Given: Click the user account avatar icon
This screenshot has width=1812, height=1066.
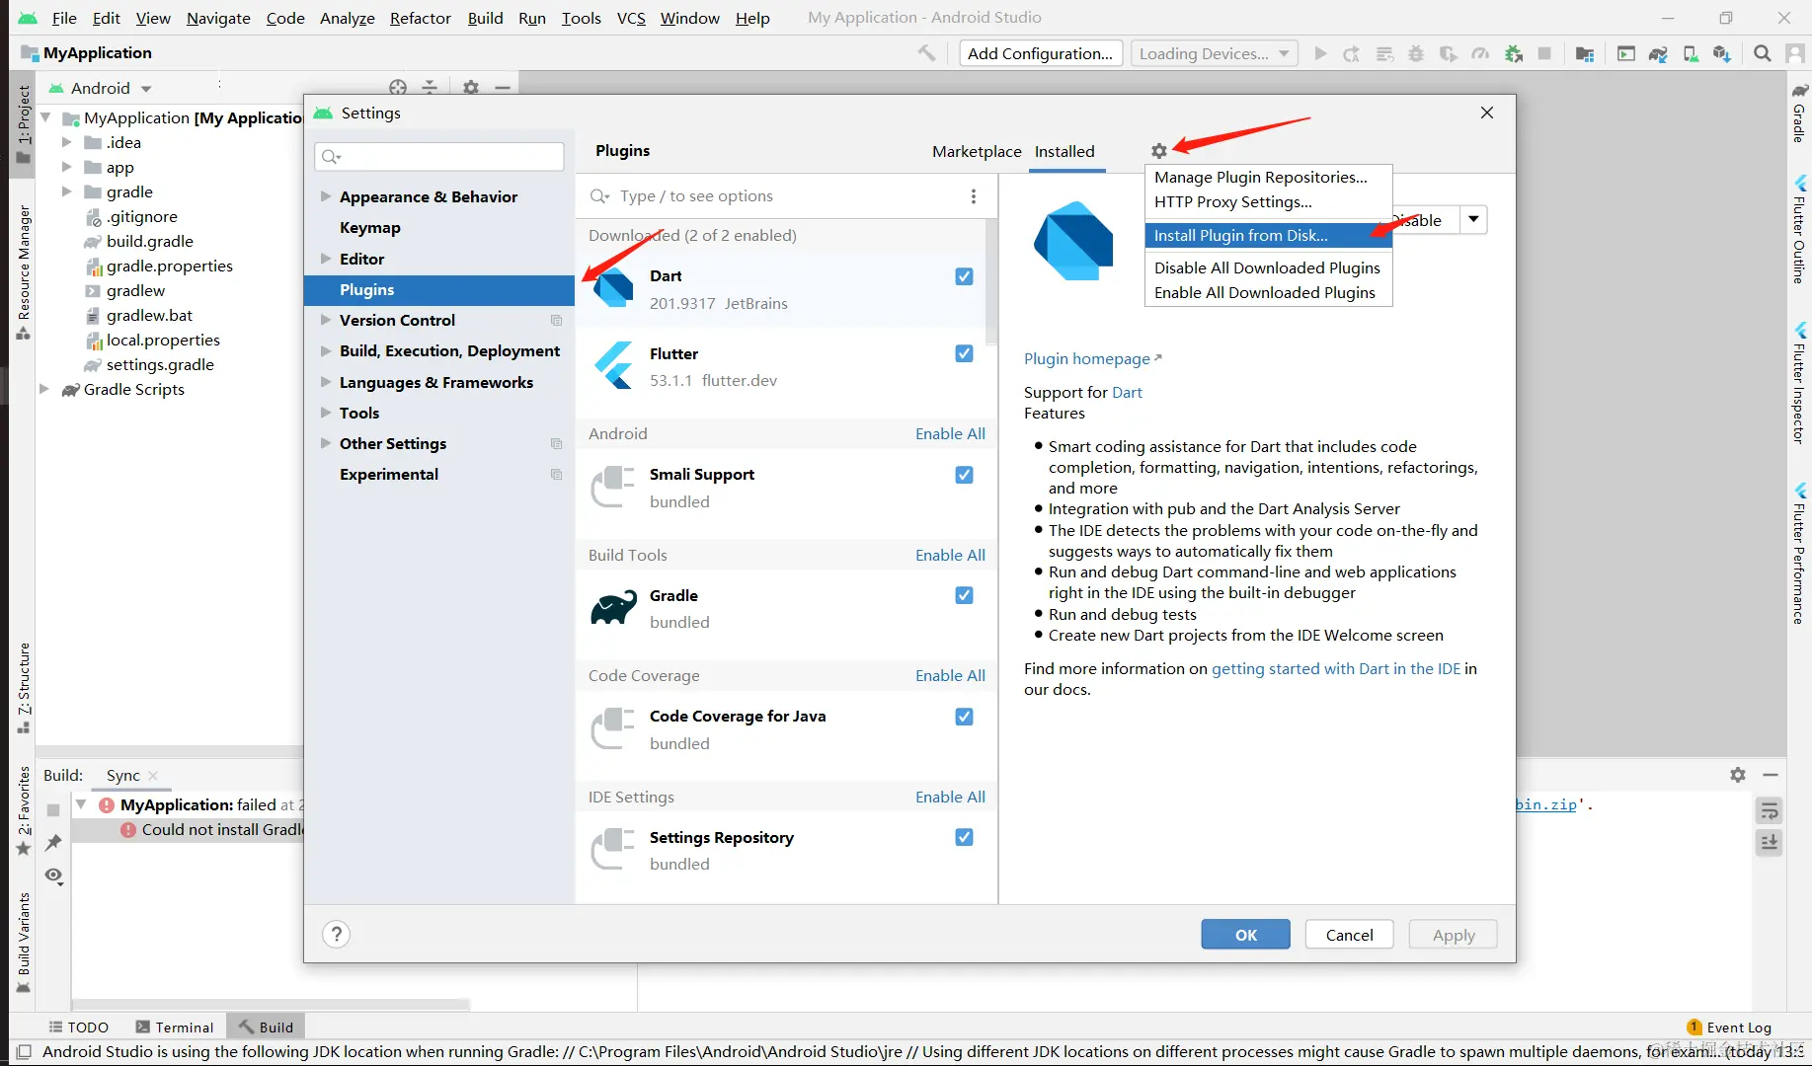Looking at the screenshot, I should pyautogui.click(x=1795, y=53).
